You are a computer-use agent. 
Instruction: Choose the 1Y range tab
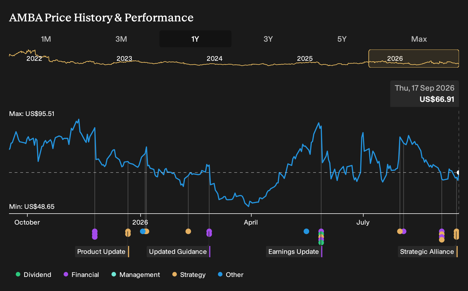click(195, 39)
